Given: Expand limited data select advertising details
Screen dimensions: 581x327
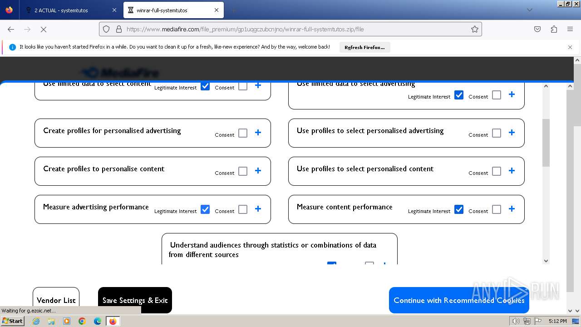Looking at the screenshot, I should pos(512,94).
